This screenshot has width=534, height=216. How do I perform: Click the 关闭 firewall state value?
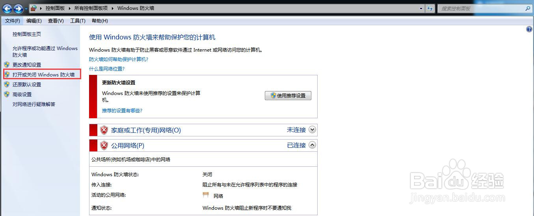tap(207, 174)
